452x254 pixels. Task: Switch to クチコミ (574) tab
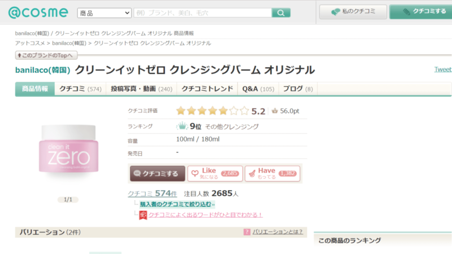(x=80, y=89)
